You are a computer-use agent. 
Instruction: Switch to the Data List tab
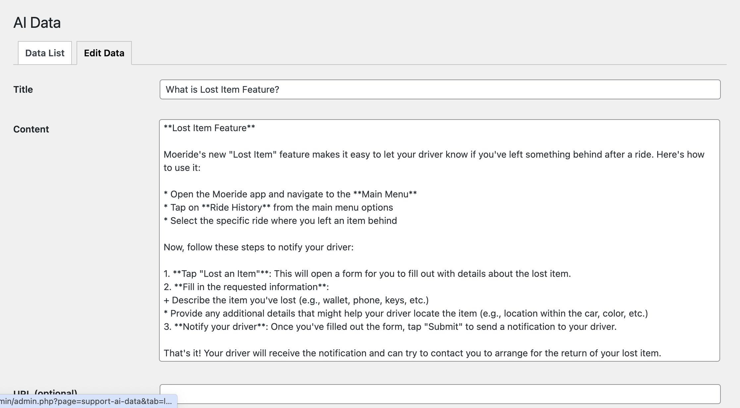click(45, 53)
